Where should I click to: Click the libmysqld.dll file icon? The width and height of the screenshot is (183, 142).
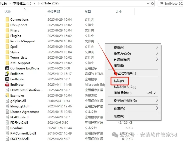(x=7, y=106)
